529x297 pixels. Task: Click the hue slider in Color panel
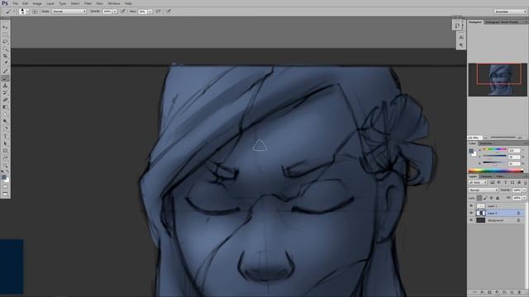(494, 149)
